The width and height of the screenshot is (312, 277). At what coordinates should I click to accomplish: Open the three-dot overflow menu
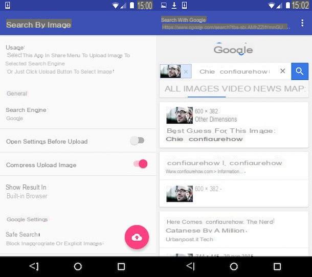(x=302, y=24)
